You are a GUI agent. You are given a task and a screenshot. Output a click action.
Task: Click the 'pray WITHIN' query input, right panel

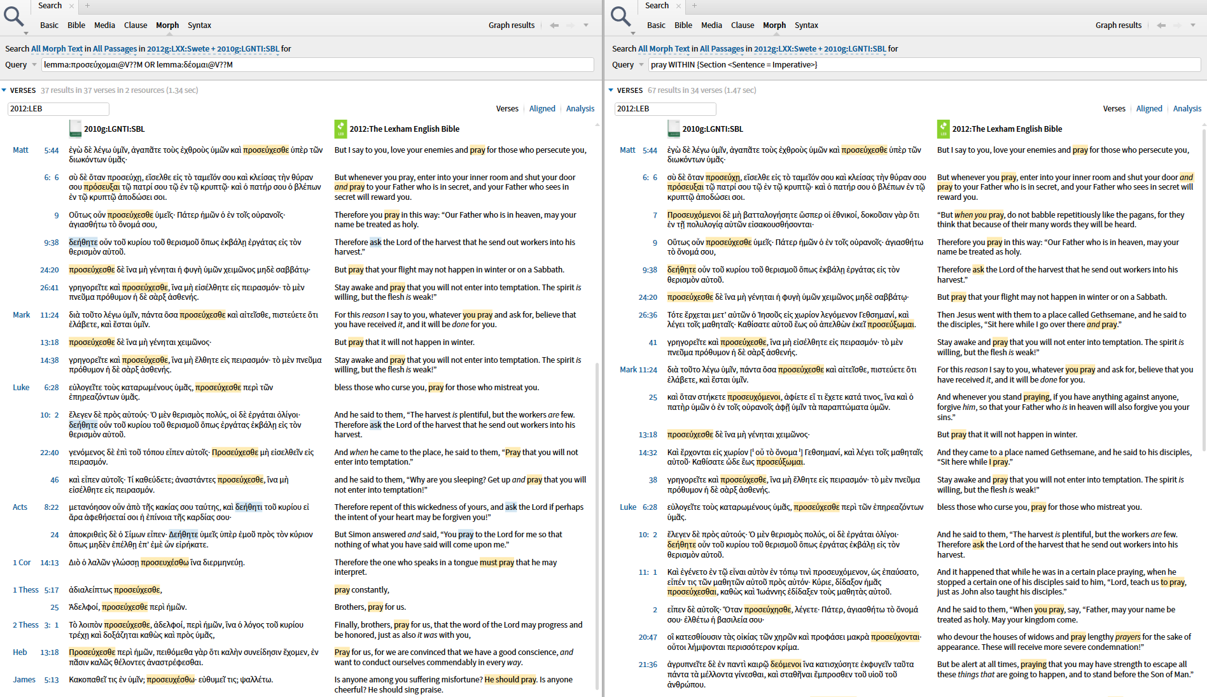[x=924, y=65]
